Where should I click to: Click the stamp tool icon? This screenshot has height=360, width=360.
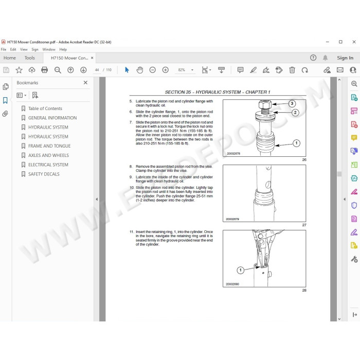pyautogui.click(x=279, y=70)
